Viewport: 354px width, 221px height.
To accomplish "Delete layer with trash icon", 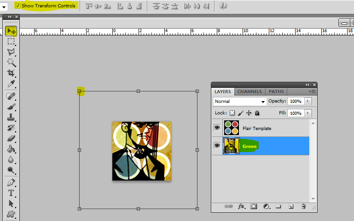I will (304, 206).
